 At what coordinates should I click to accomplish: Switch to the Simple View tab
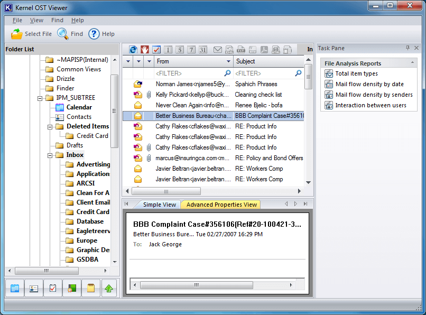[x=159, y=205]
